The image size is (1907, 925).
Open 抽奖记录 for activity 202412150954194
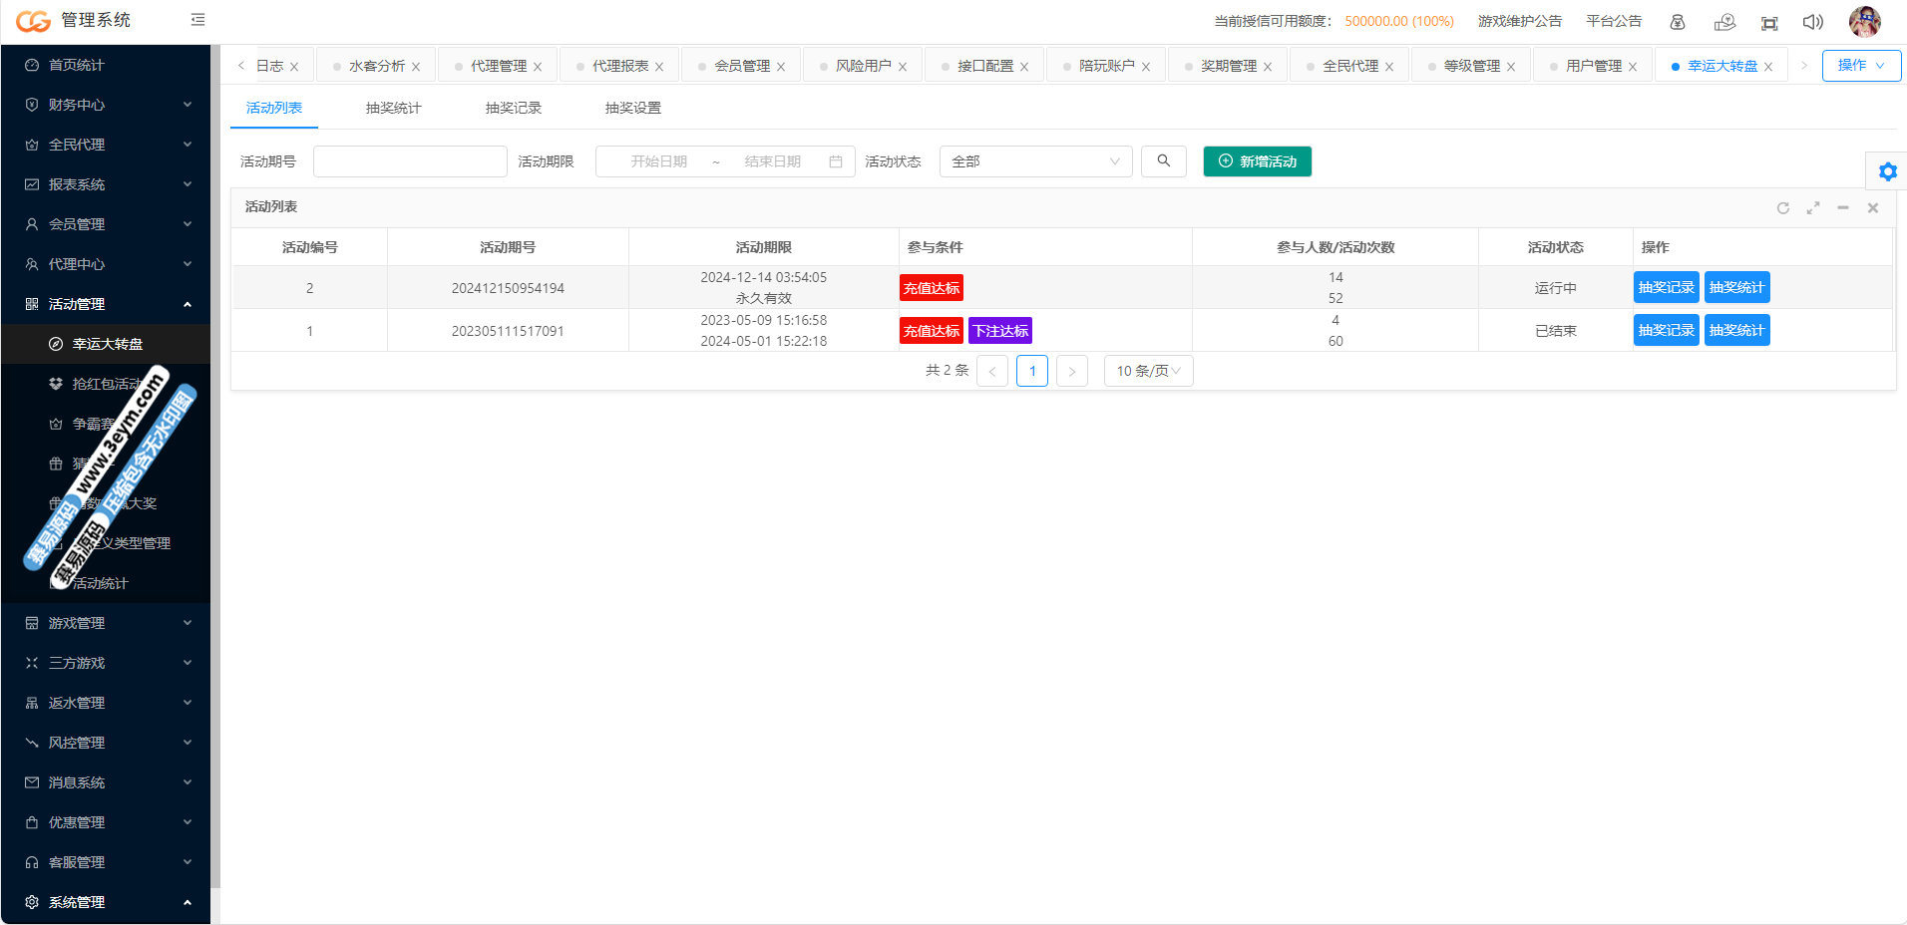(x=1666, y=288)
